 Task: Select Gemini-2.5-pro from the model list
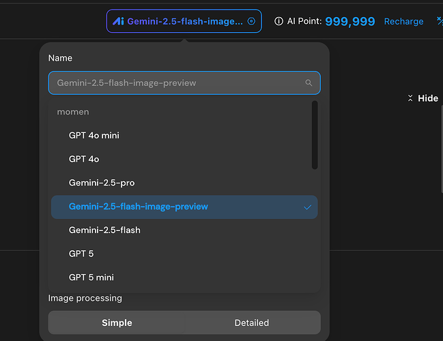coord(102,183)
